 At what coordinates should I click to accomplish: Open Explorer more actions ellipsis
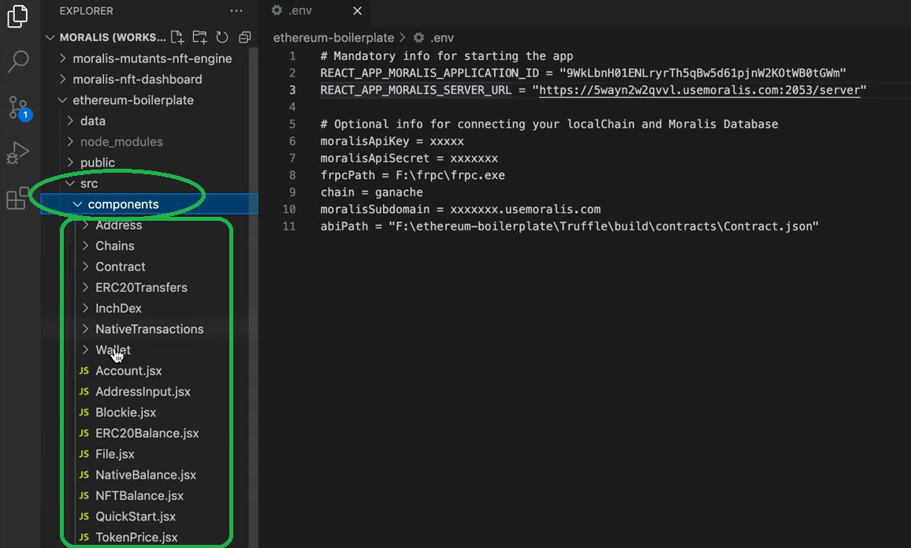pos(236,10)
